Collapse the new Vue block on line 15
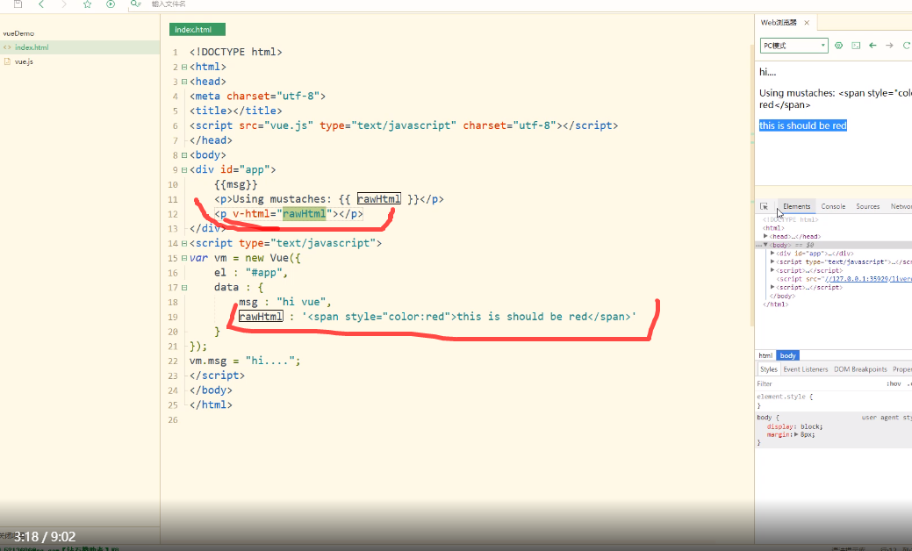This screenshot has height=551, width=912. pyautogui.click(x=184, y=258)
